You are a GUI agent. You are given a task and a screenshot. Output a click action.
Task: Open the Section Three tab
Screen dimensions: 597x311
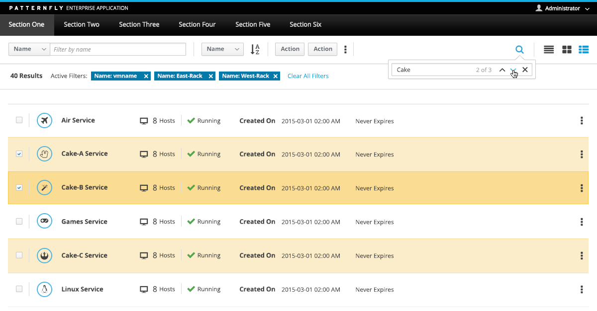(139, 24)
